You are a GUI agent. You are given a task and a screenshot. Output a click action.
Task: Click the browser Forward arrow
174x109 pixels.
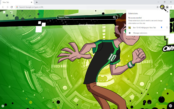click(x=7, y=7)
